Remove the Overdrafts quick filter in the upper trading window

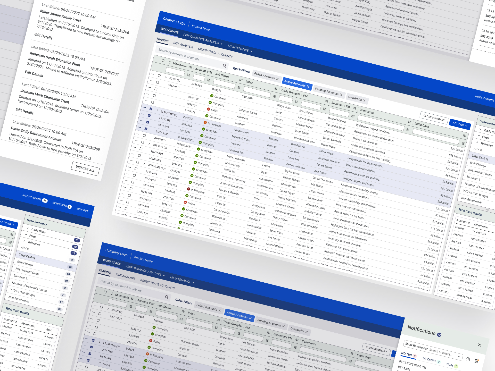364,100
